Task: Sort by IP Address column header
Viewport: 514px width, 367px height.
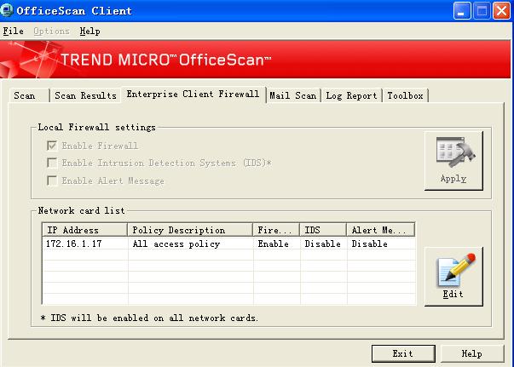Action: [x=84, y=230]
